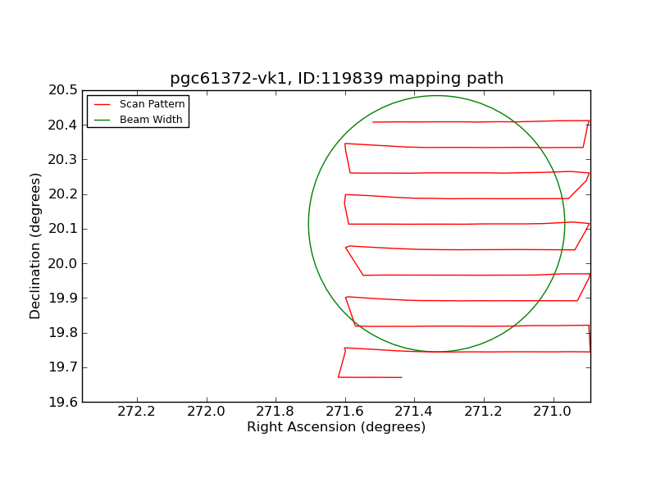
Task: Click the 271.4 right ascension tick label
Action: tap(414, 412)
